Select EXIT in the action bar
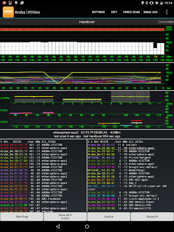Viewport: 174px width, 232px height. point(114,12)
